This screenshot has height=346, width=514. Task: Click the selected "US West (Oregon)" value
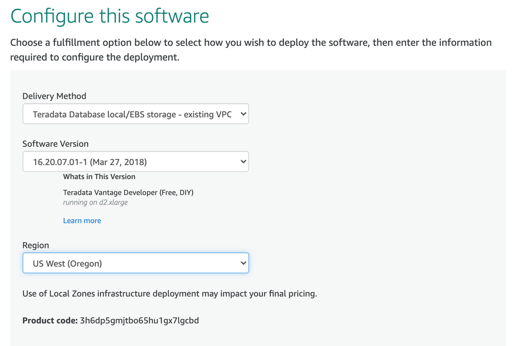(67, 264)
